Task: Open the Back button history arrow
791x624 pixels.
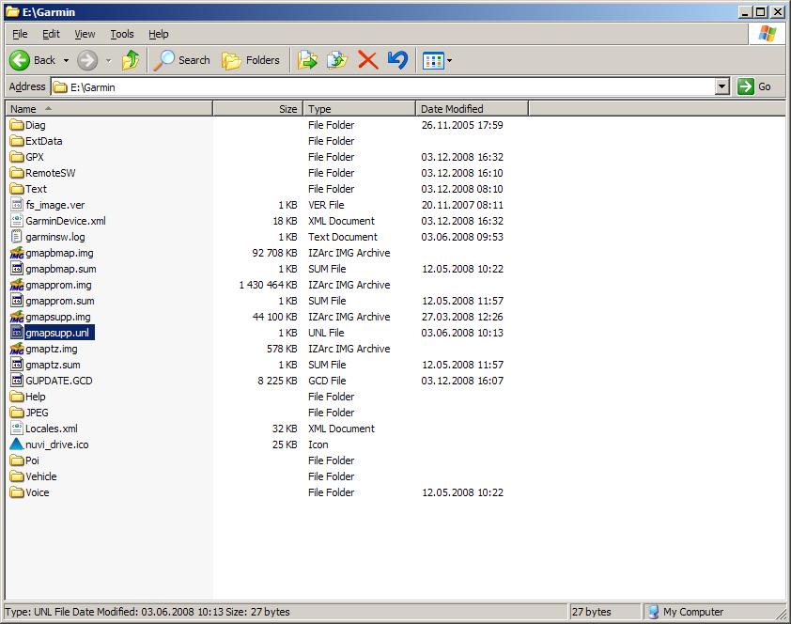Action: (x=67, y=60)
